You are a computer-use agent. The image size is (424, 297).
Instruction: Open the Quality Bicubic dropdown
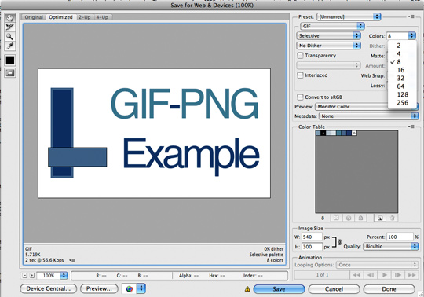pyautogui.click(x=390, y=246)
